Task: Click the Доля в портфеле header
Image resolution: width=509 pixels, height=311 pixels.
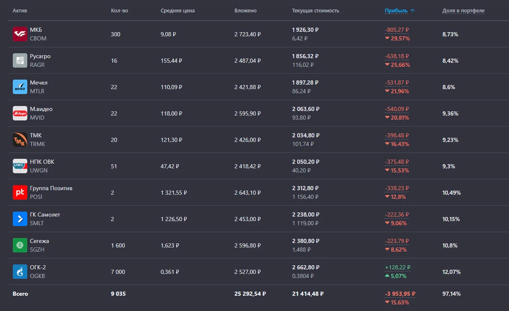Action: (x=463, y=11)
